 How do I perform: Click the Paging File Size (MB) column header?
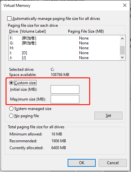point(86,31)
